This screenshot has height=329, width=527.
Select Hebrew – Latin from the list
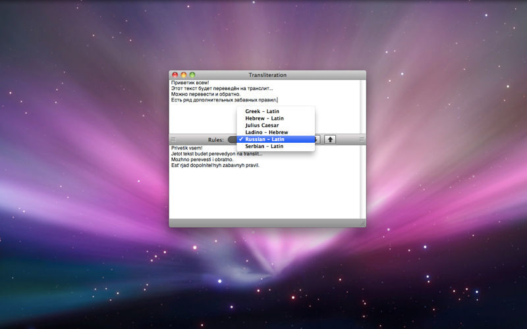click(x=264, y=118)
